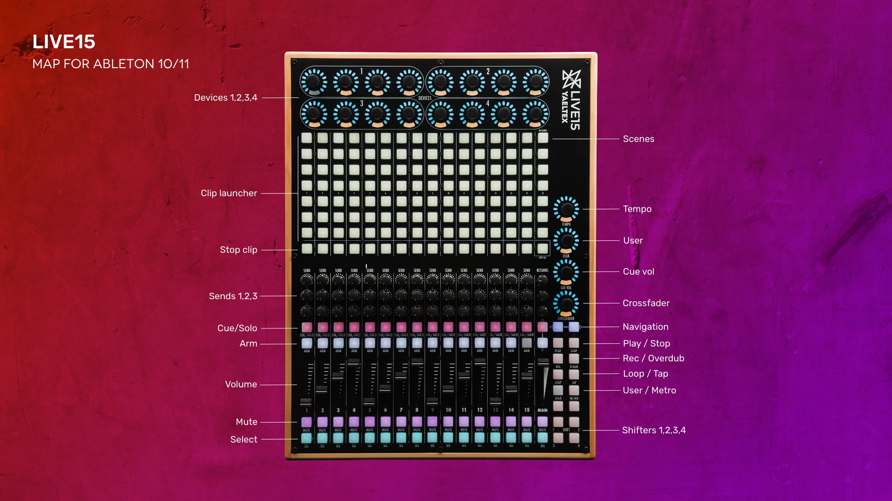Click the top SEND knob on channel 1
Image resolution: width=892 pixels, height=501 pixels.
pyautogui.click(x=307, y=280)
